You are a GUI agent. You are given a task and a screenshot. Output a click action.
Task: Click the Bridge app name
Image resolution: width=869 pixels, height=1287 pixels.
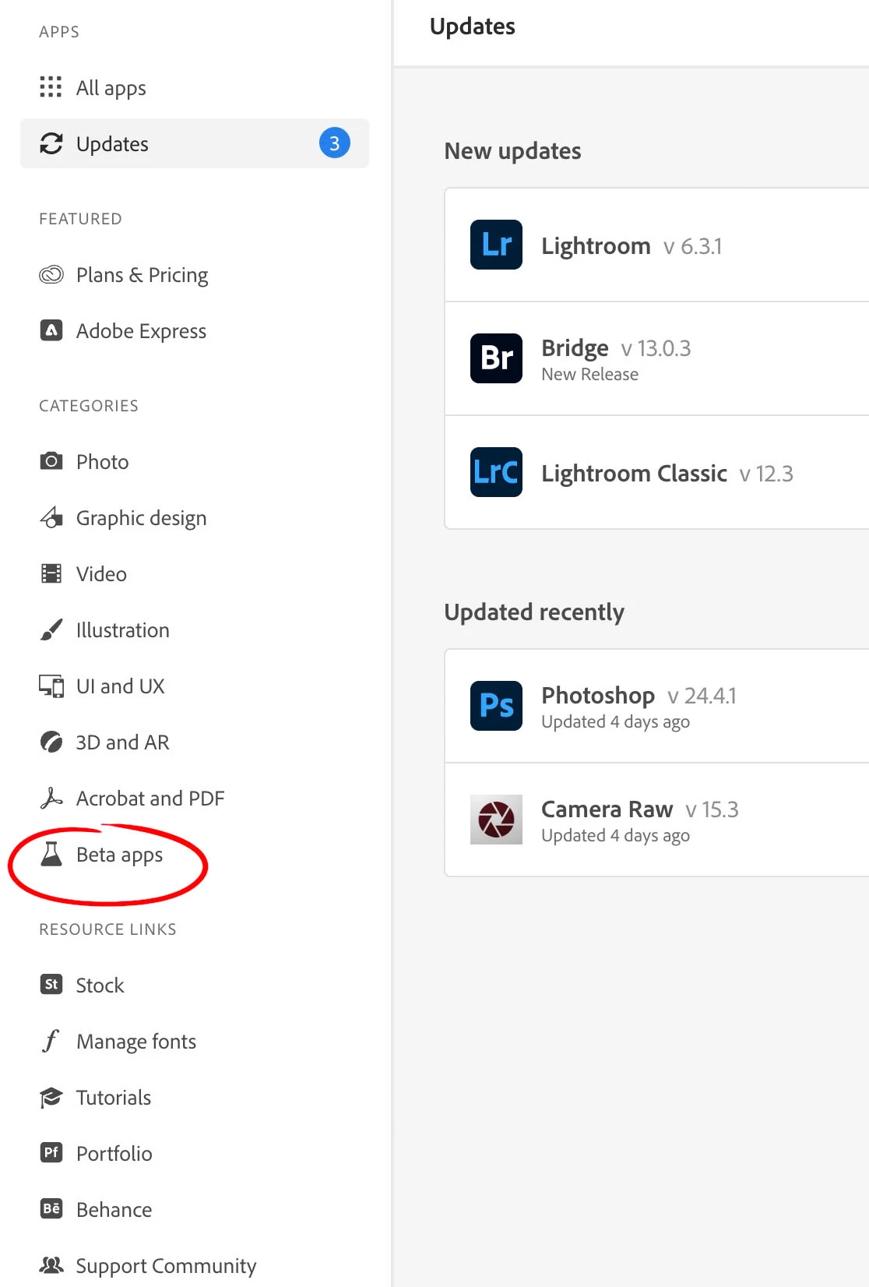coord(575,347)
